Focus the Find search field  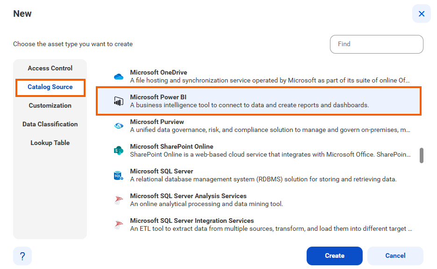377,44
